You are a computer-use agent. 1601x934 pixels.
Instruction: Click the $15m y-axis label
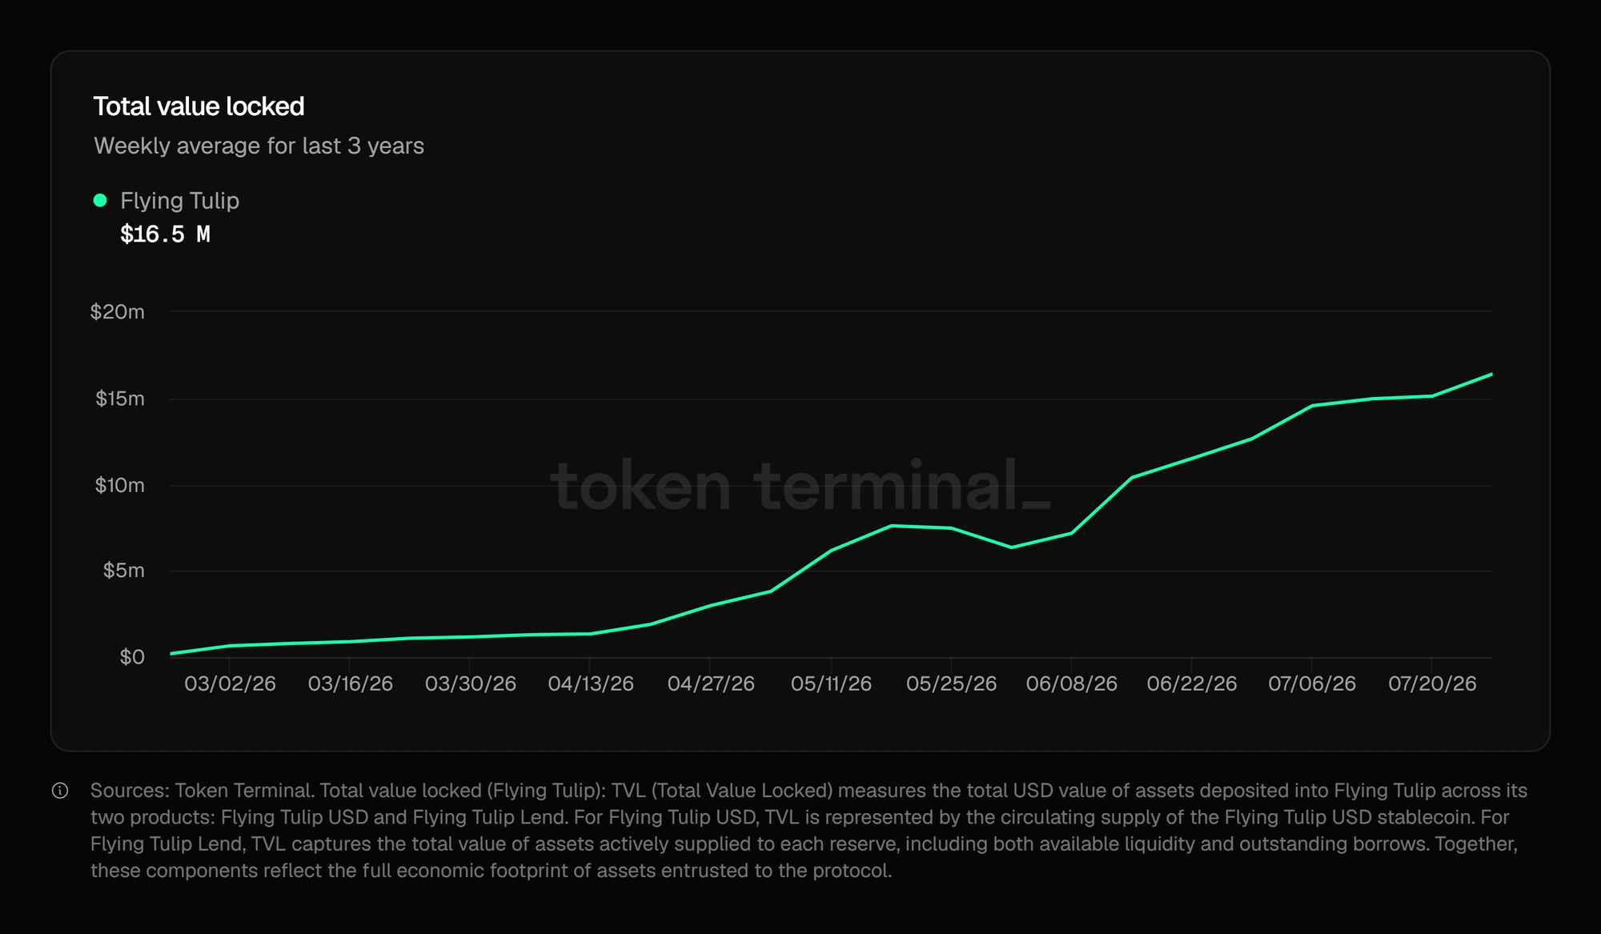[x=120, y=399]
